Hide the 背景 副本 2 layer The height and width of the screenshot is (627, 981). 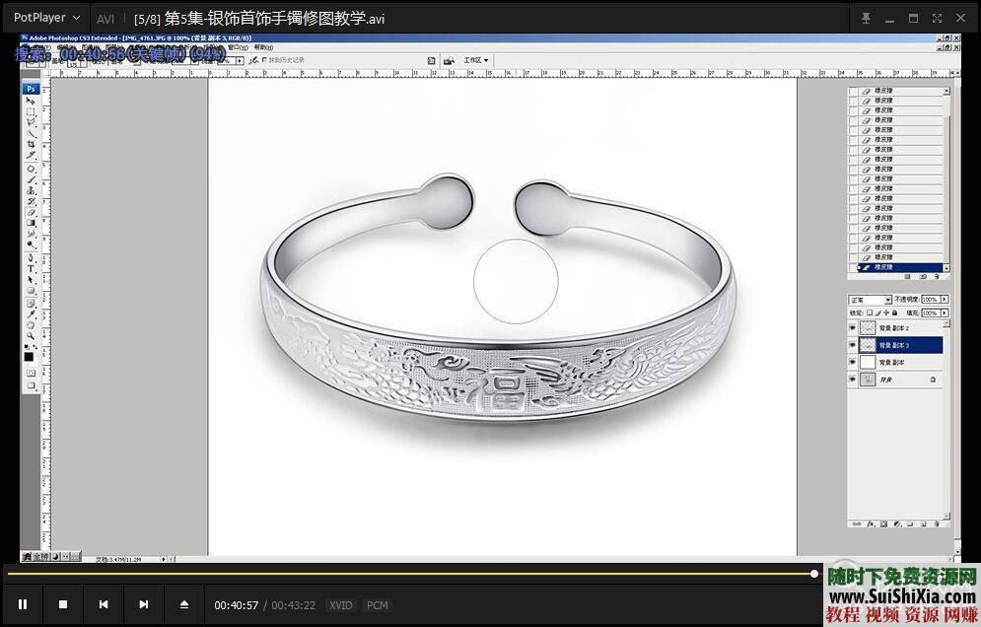click(853, 328)
